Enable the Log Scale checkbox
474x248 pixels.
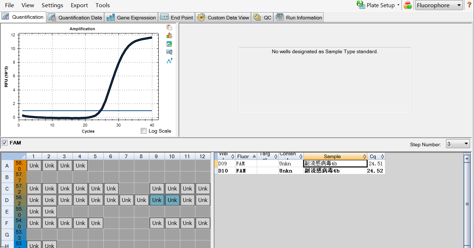pyautogui.click(x=144, y=131)
